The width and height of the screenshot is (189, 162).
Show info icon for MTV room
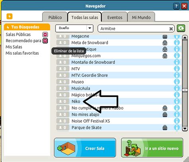(177, 68)
